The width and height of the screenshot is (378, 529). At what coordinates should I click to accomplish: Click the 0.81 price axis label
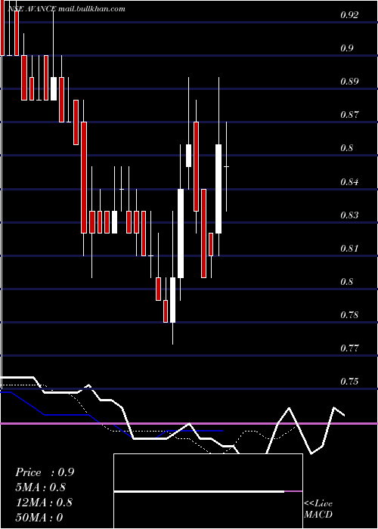point(349,249)
